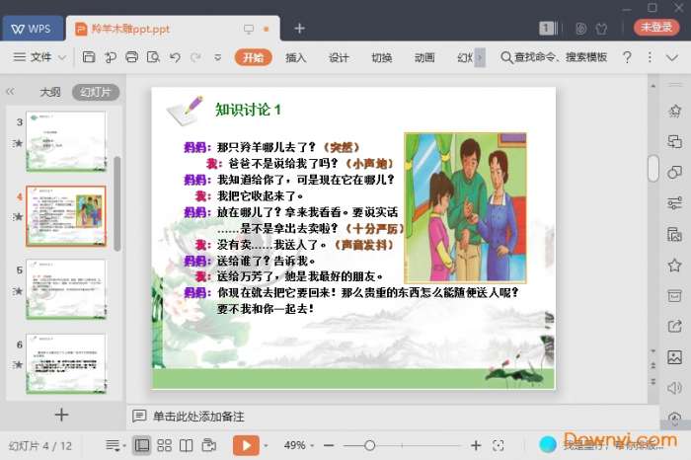Viewport: 691px width, 460px height.
Task: Switch to the 设计 tab
Action: click(339, 57)
